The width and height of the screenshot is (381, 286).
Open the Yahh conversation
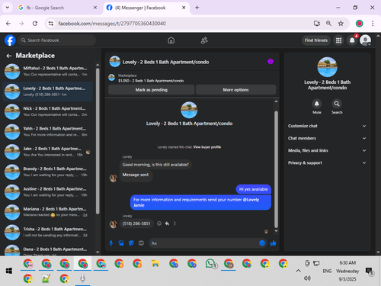pos(47,131)
